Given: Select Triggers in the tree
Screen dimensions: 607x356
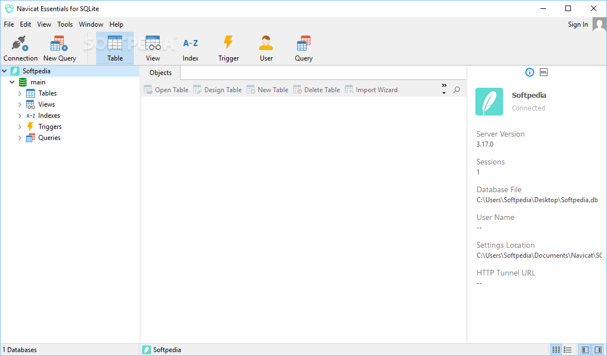Looking at the screenshot, I should (x=50, y=127).
